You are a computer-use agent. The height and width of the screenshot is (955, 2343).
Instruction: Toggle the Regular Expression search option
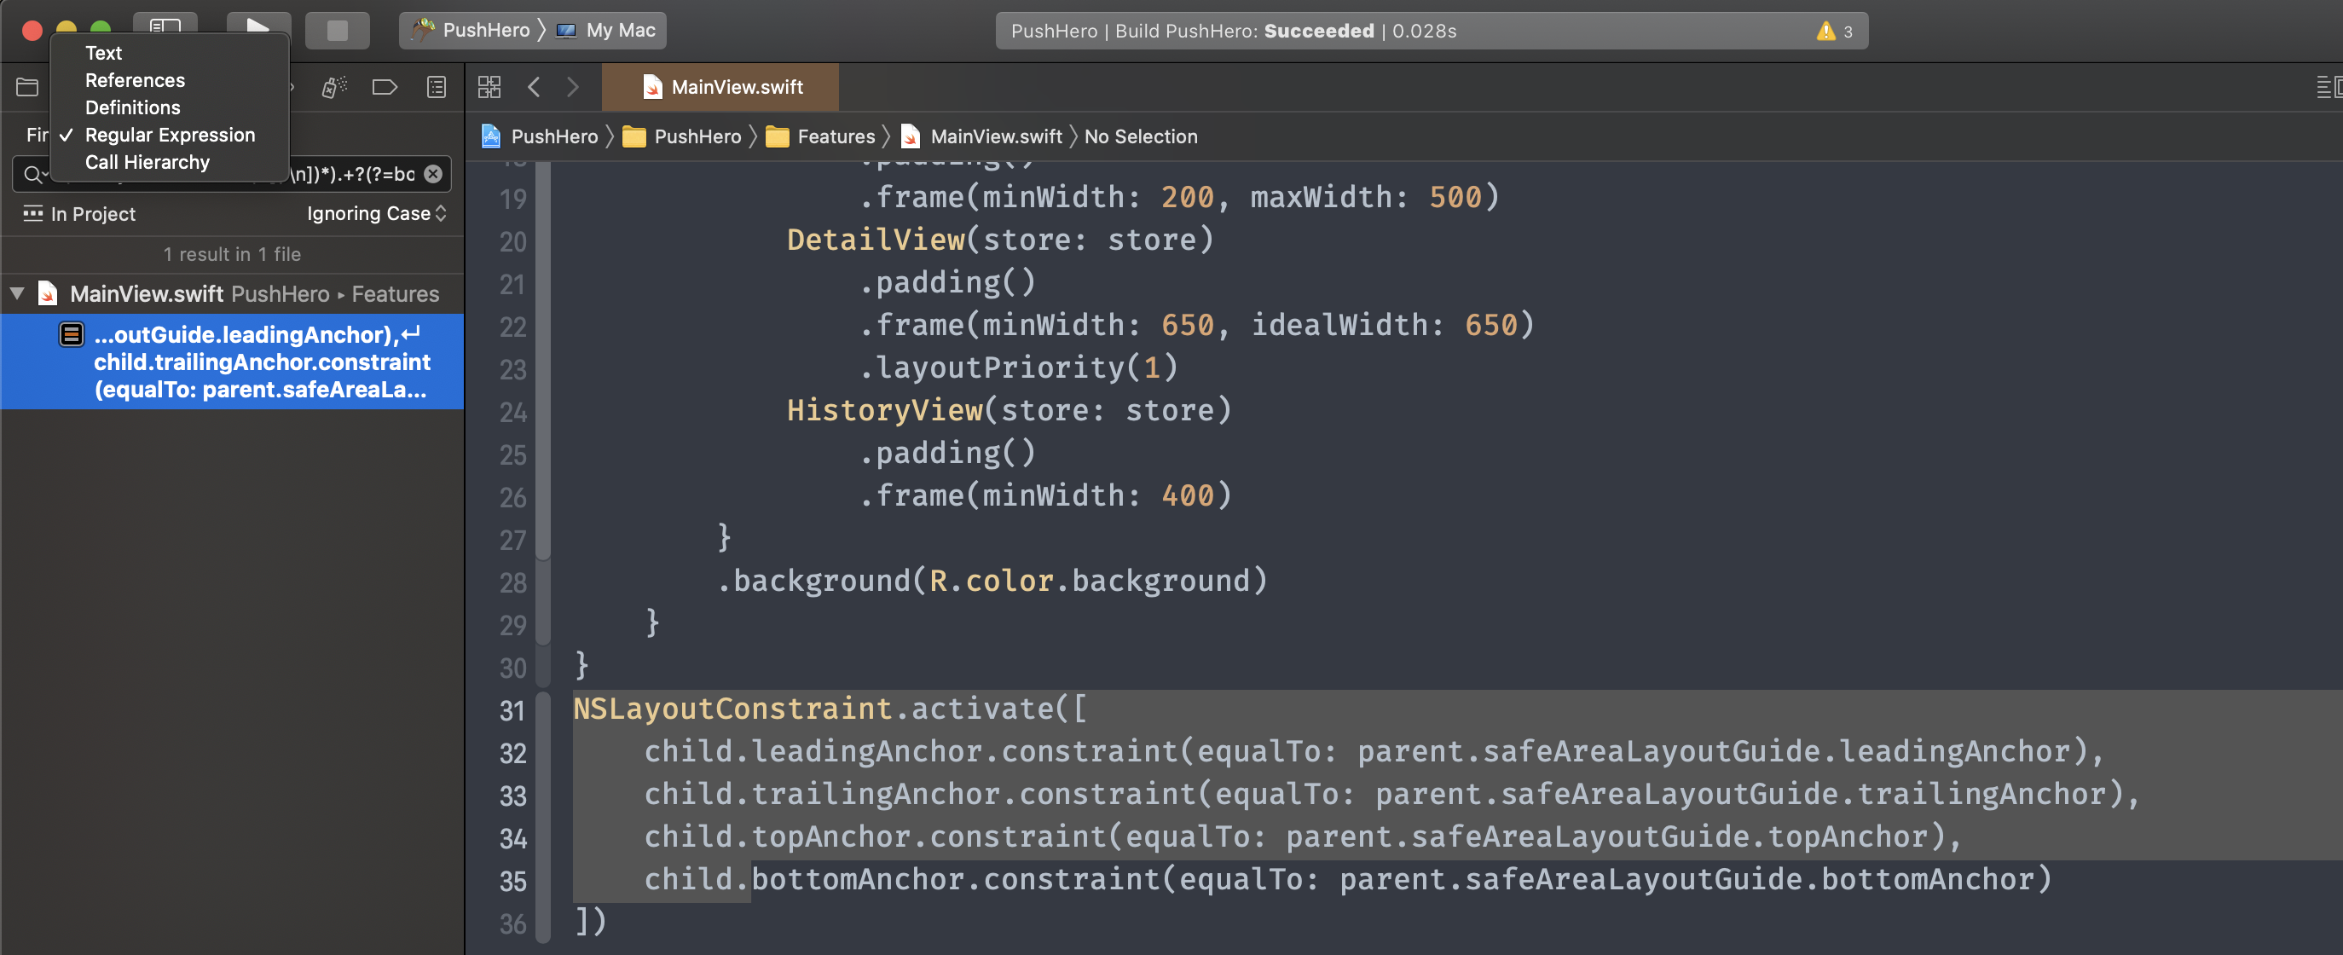169,133
